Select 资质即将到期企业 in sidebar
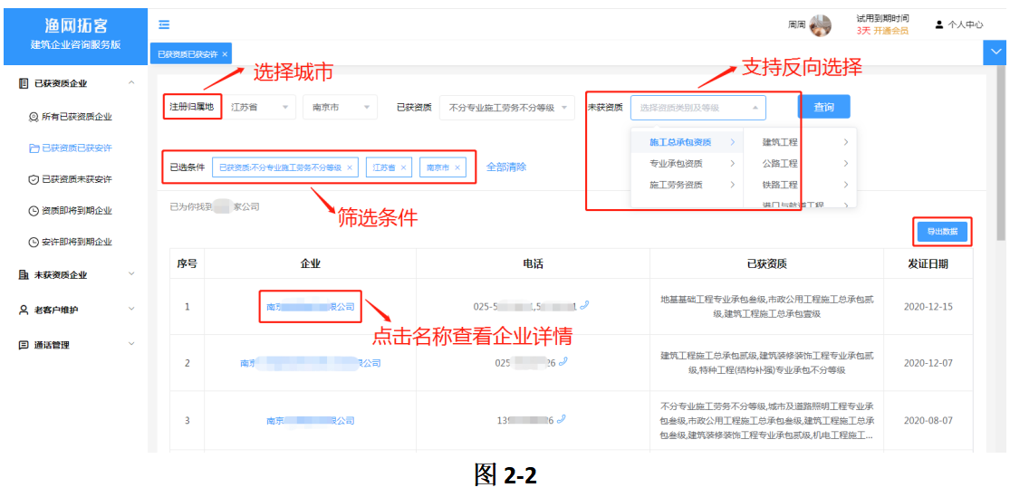 (76, 211)
